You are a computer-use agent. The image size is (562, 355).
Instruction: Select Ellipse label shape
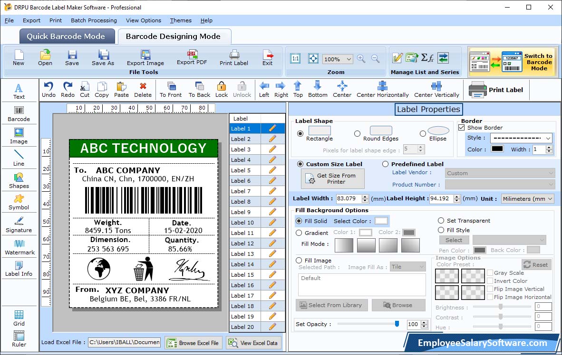click(x=423, y=133)
